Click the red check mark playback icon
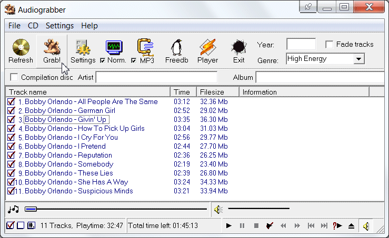This screenshot has width=389, height=238. click(270, 225)
